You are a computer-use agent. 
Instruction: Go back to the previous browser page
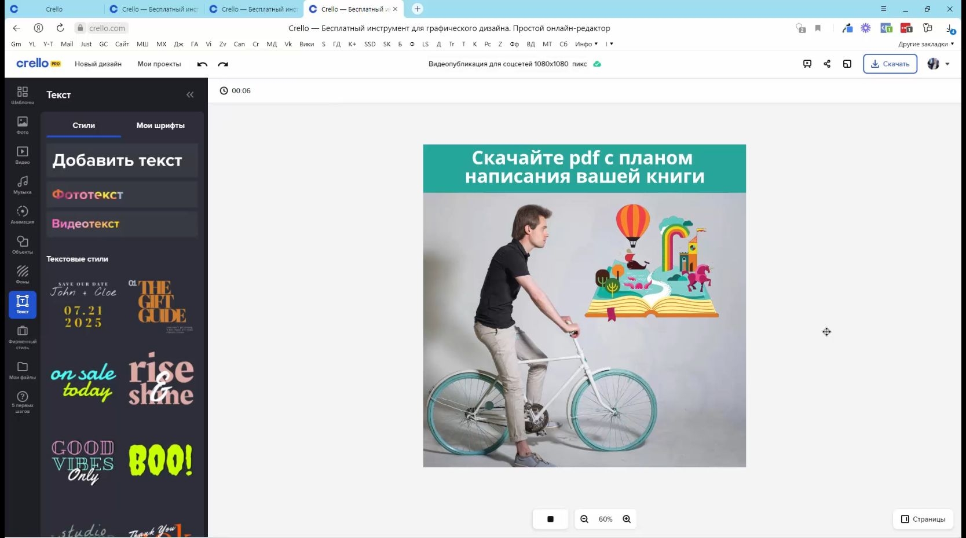click(16, 28)
